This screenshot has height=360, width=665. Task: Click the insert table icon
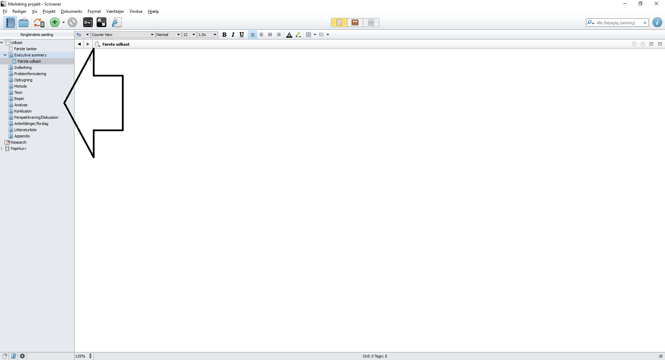click(x=309, y=35)
